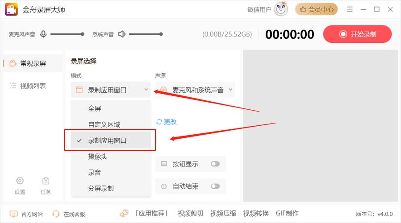Switch to the 常规录屏 tab

pos(33,63)
